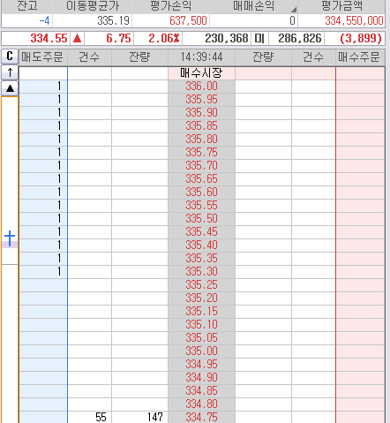Select price 334.85 in the ladder
This screenshot has width=390, height=423.
[x=201, y=391]
